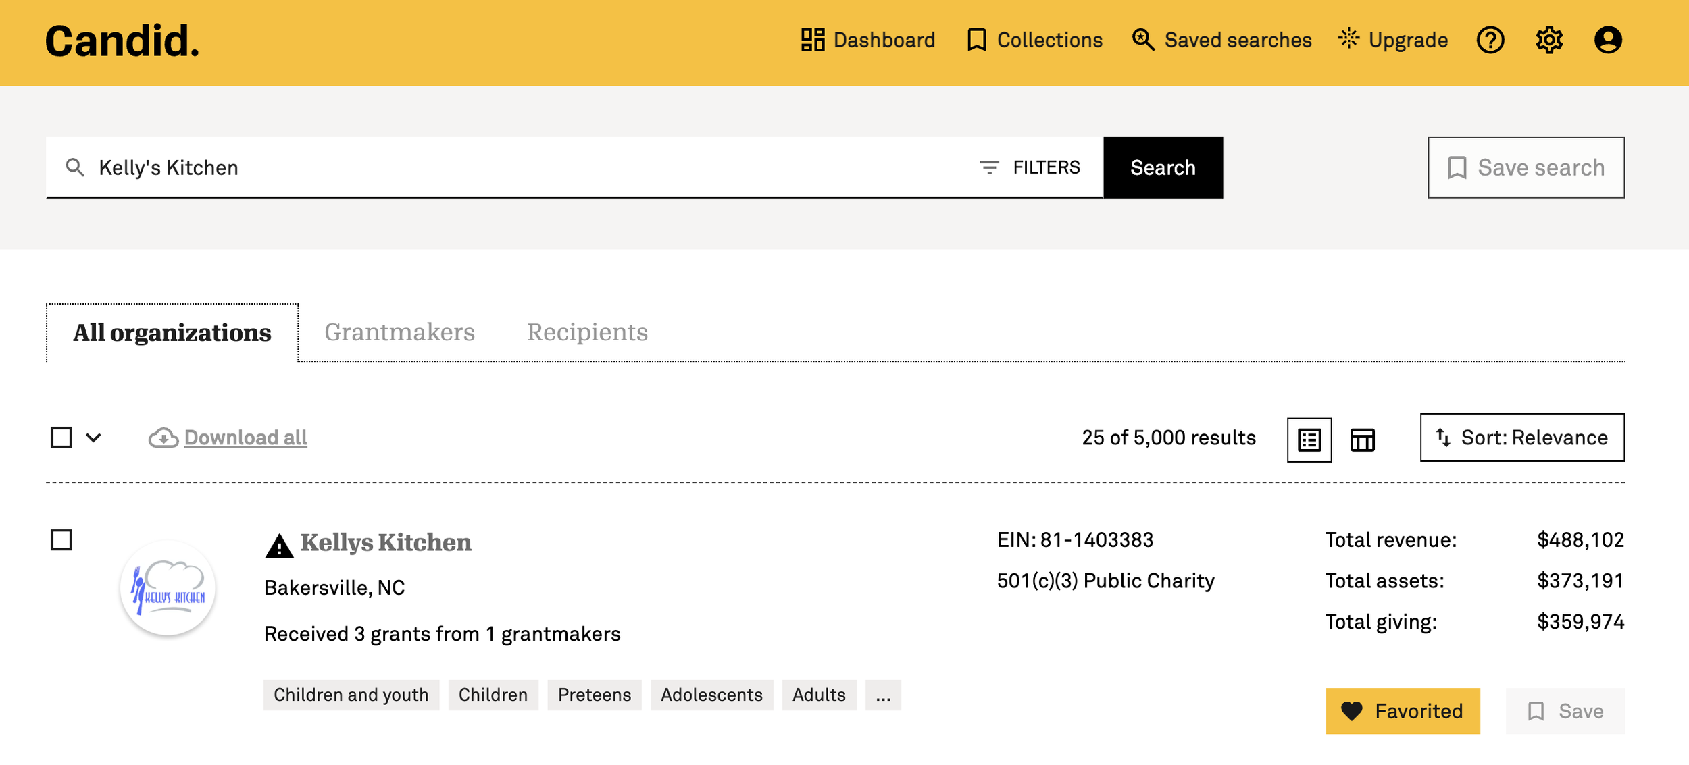Image resolution: width=1689 pixels, height=765 pixels.
Task: Switch to the Recipients tab
Action: pos(587,332)
